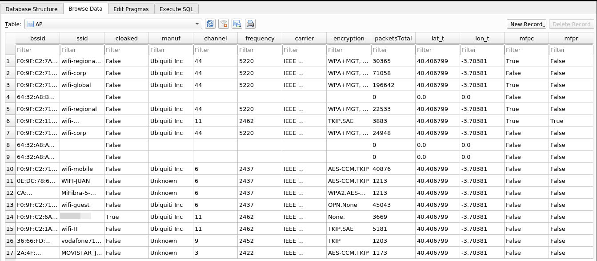Open the New Record dropdown button
Screen dimensions: 597x261
526,24
